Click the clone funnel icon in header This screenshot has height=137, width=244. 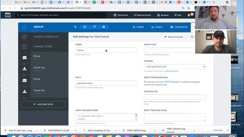coord(85,27)
